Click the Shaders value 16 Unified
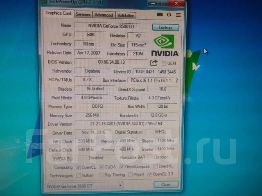Screen dimensions: 262x196 click(95, 89)
